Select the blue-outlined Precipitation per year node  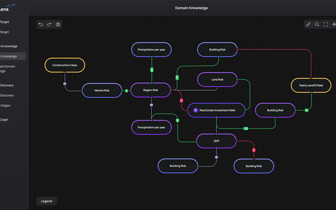pyautogui.click(x=151, y=49)
